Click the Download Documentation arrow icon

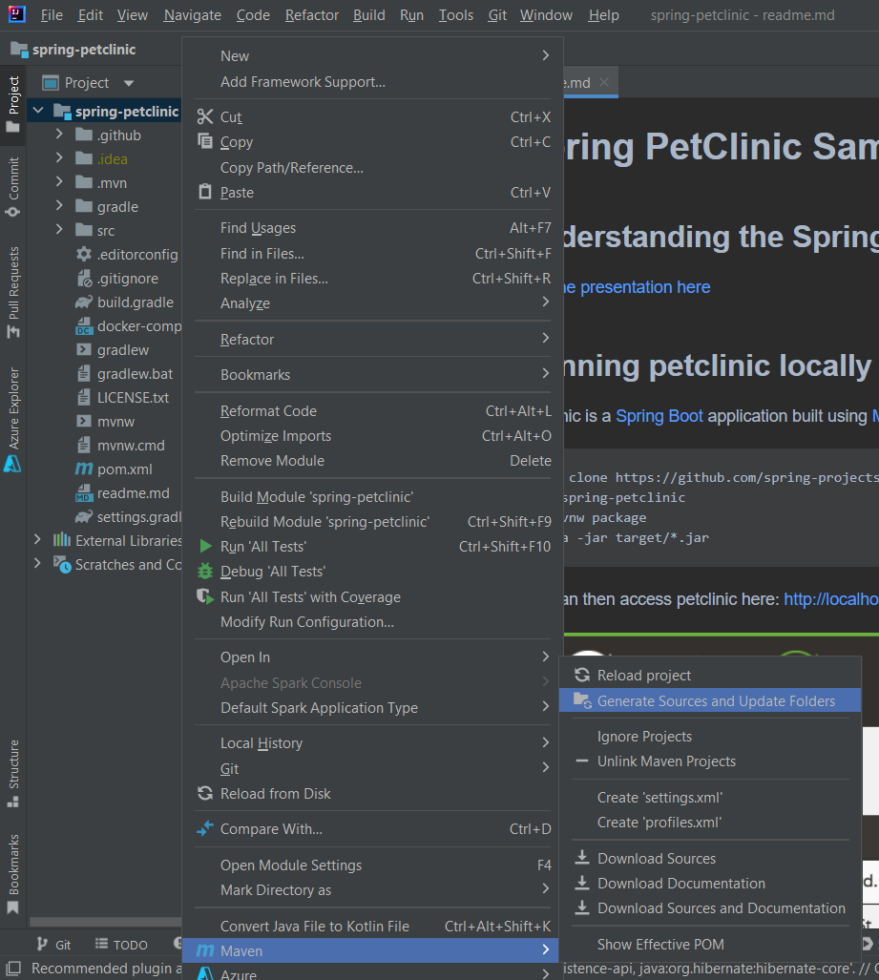(x=582, y=883)
